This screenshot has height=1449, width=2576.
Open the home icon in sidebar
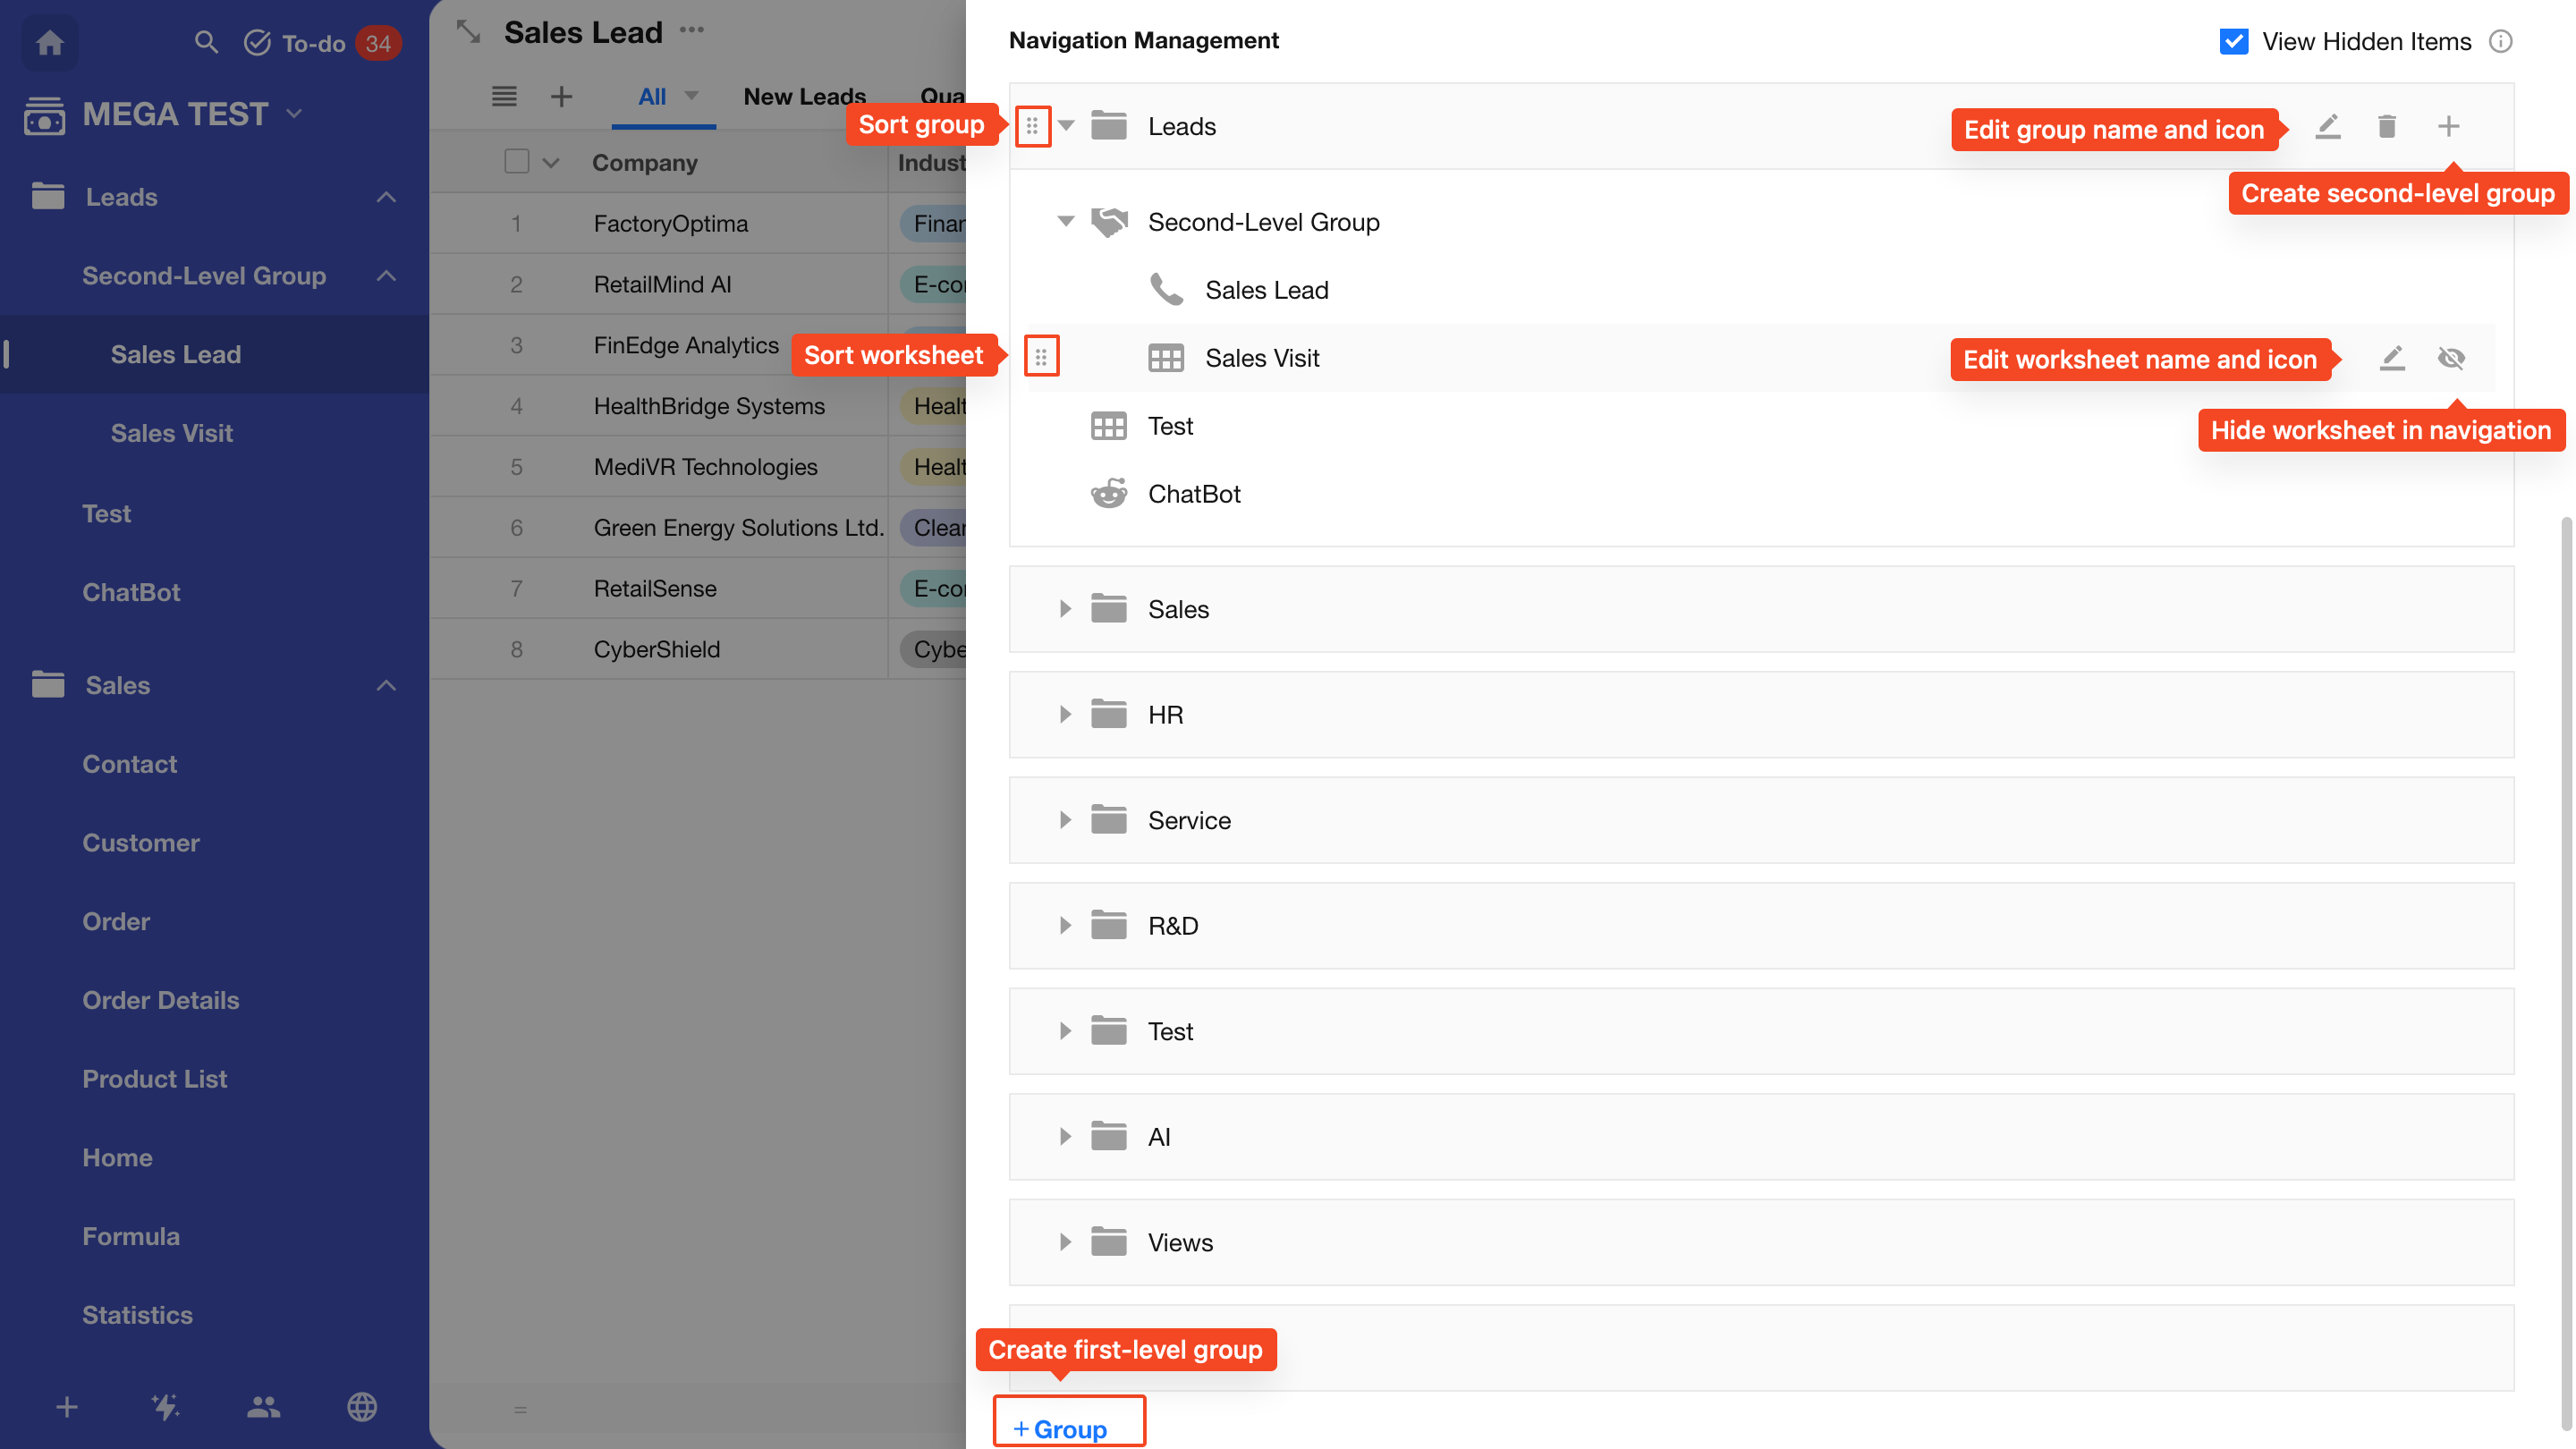coord(50,43)
